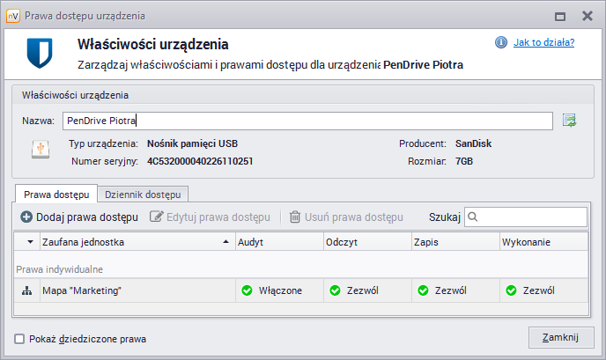Click the Zezwól cell under Odczyt
This screenshot has width=606, height=360.
(367, 290)
